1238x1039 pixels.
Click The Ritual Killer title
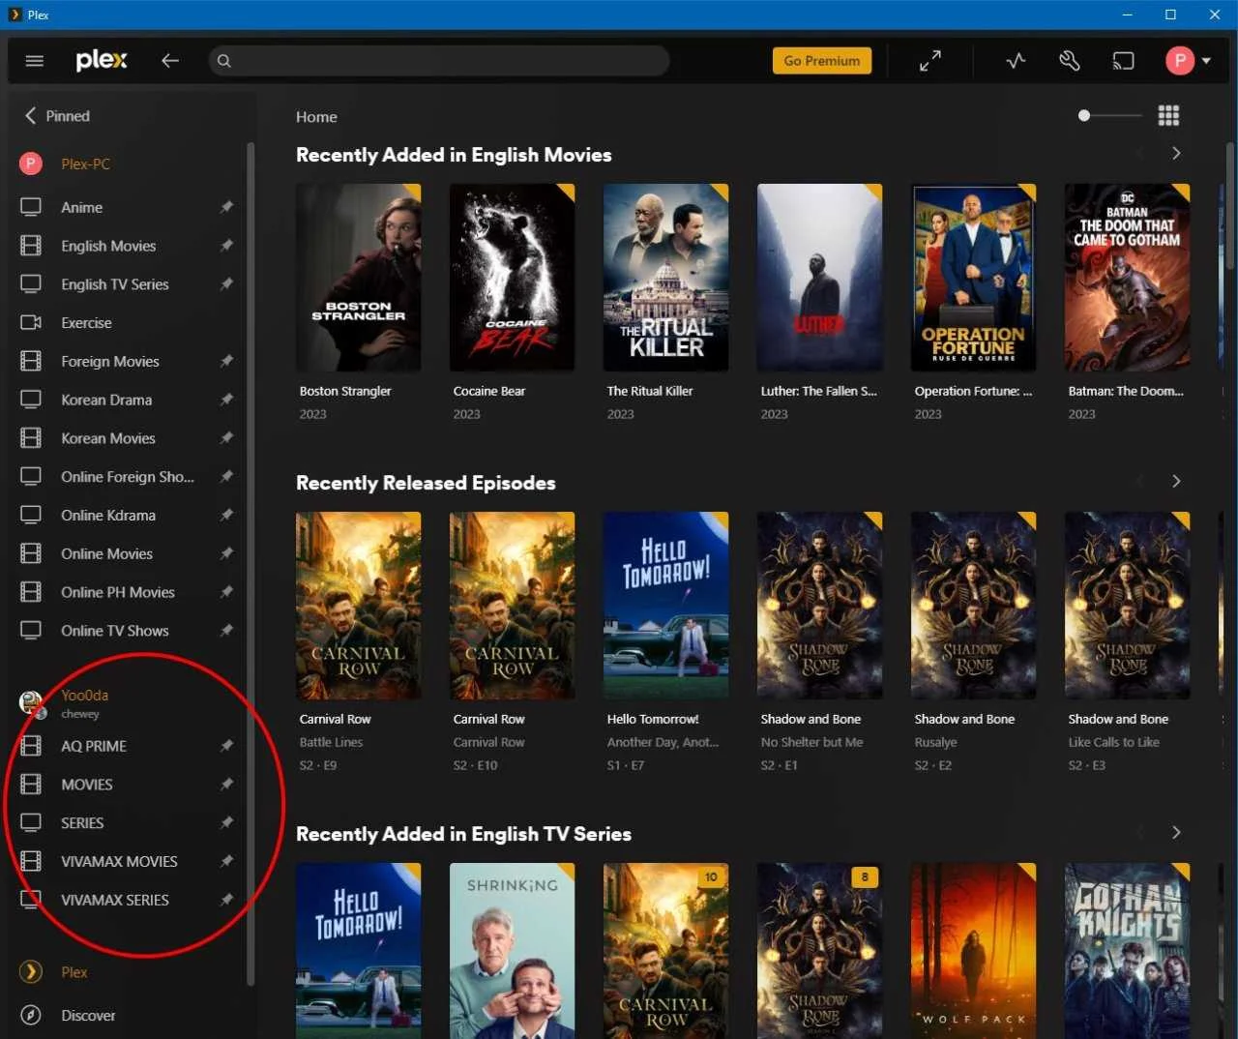650,391
